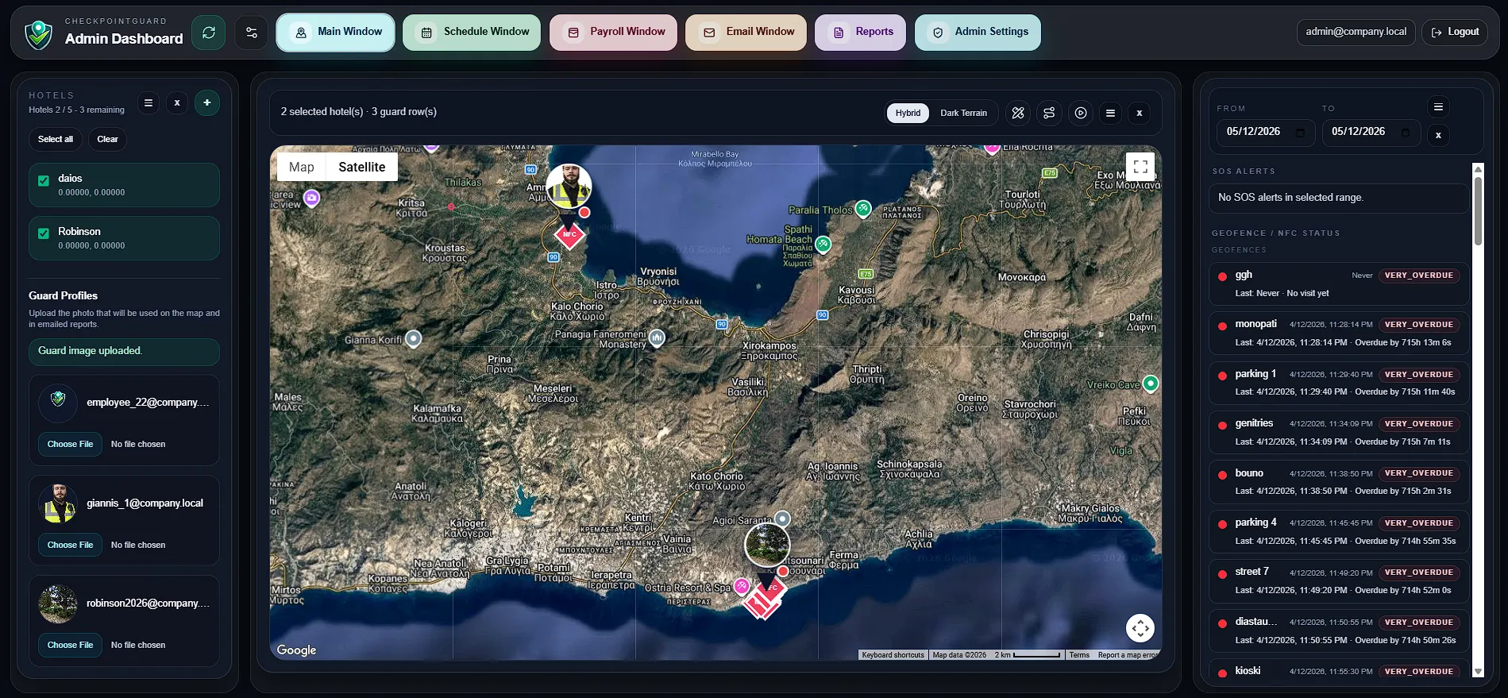The image size is (1508, 698).
Task: Click the refresh icon beside Admin Dashboard
Action: coord(209,33)
